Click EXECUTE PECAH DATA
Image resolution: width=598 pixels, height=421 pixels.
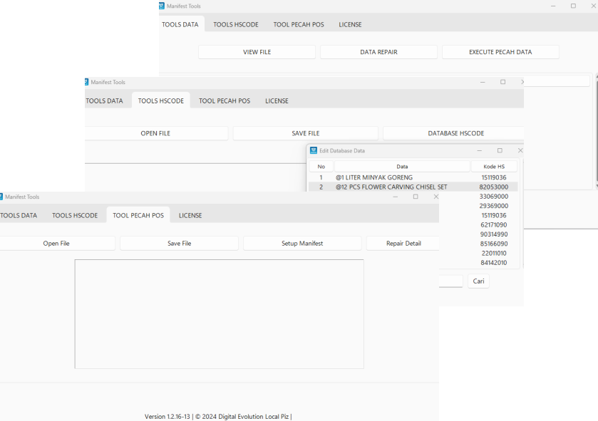[500, 52]
